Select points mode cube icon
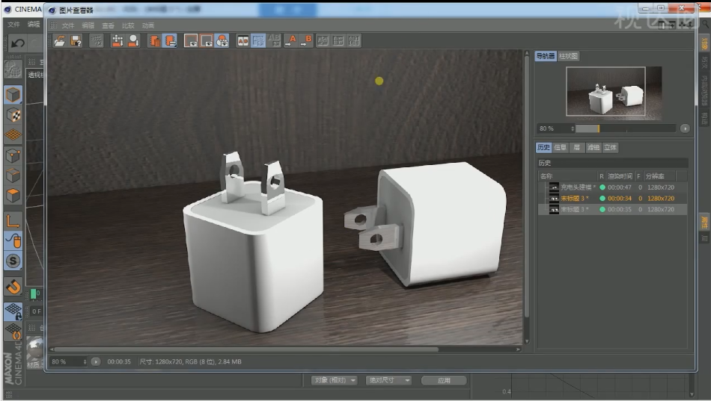711x401 pixels. tap(13, 155)
